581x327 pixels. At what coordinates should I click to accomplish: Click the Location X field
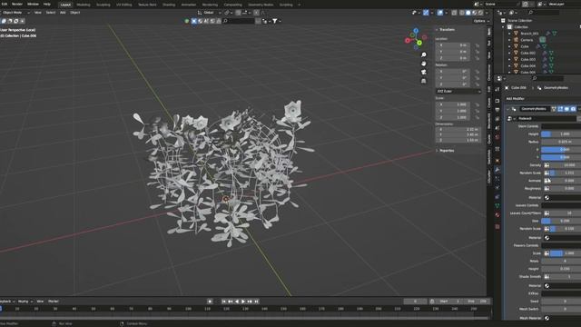(453, 45)
